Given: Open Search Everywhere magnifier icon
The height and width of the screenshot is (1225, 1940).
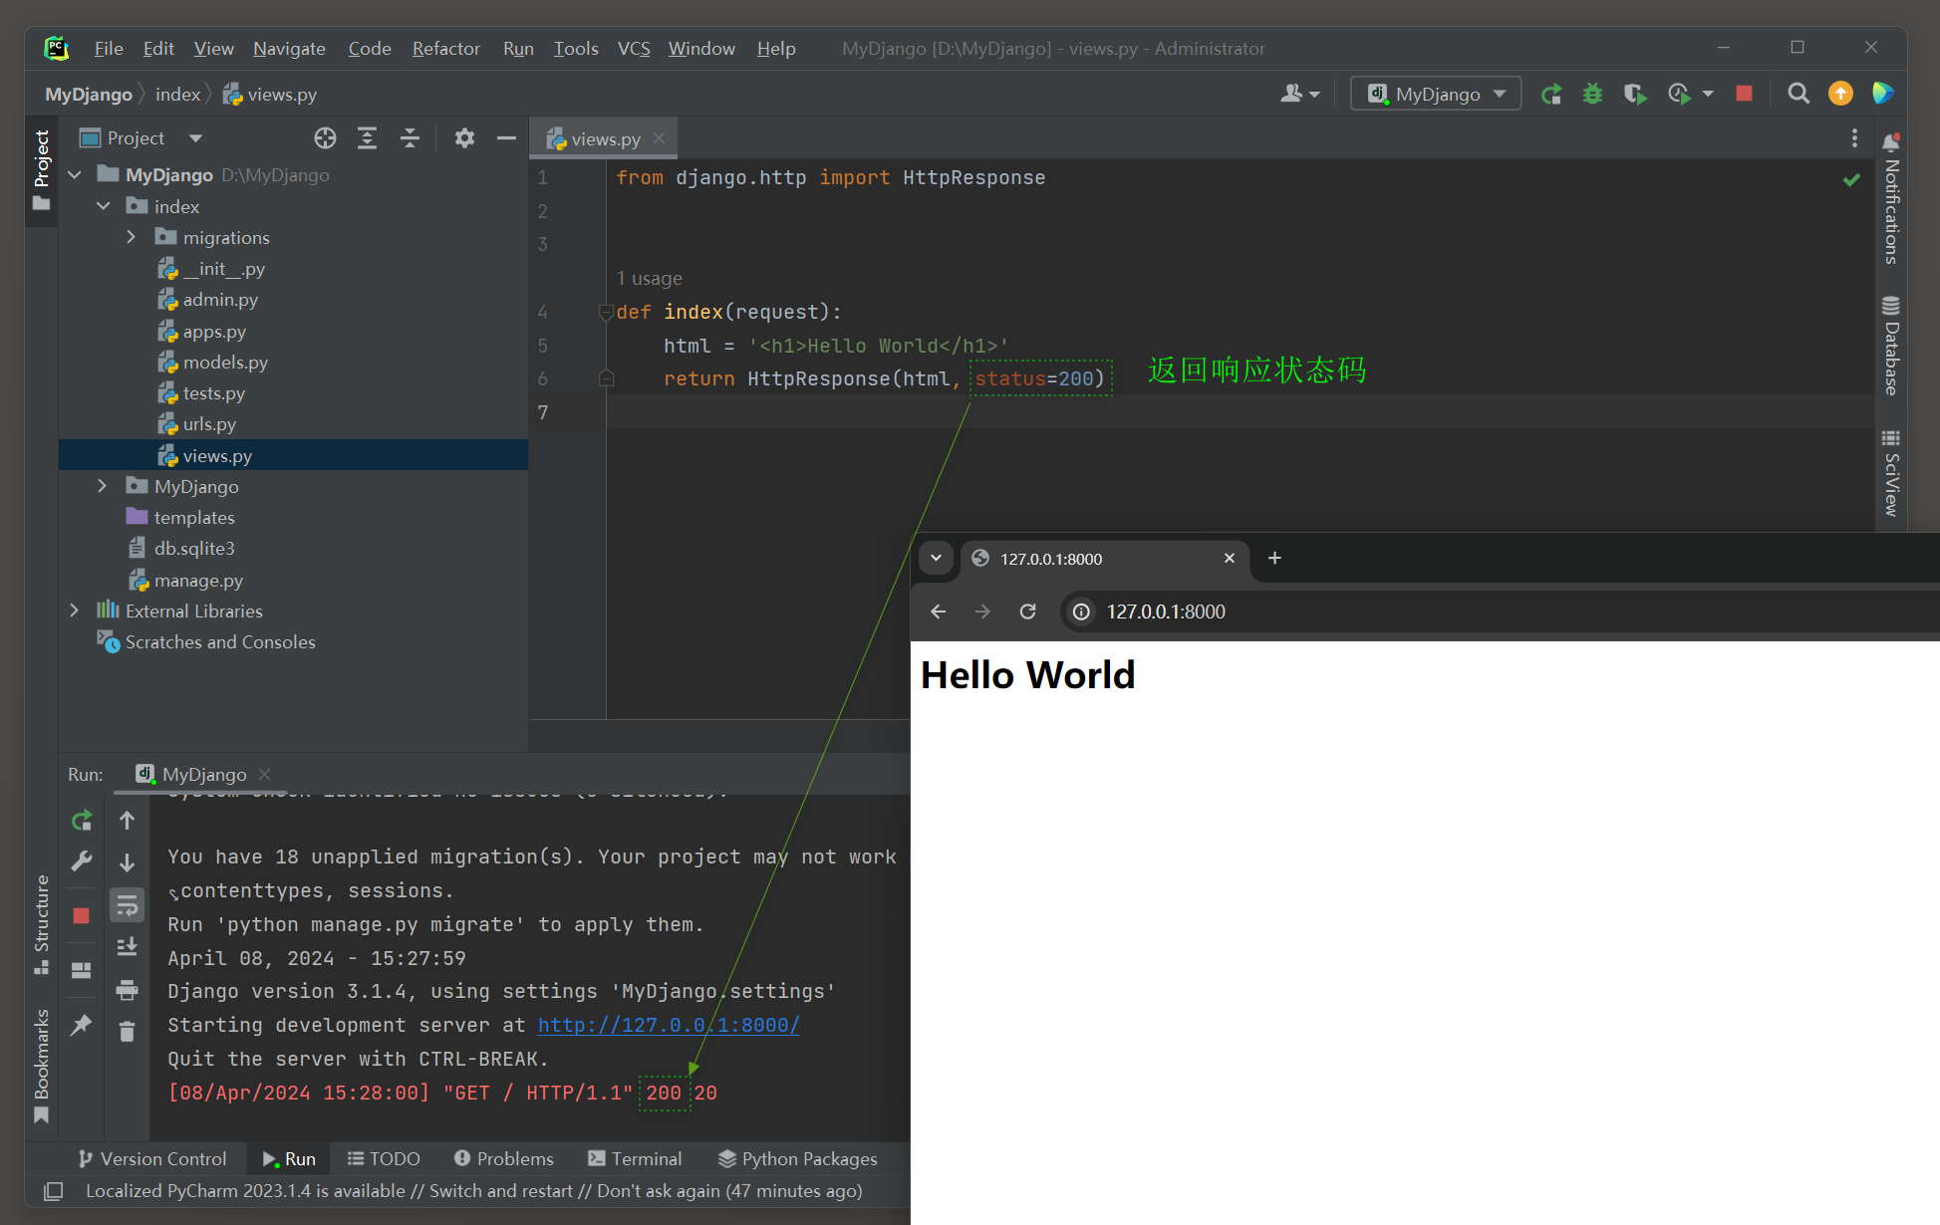Looking at the screenshot, I should 1799,94.
